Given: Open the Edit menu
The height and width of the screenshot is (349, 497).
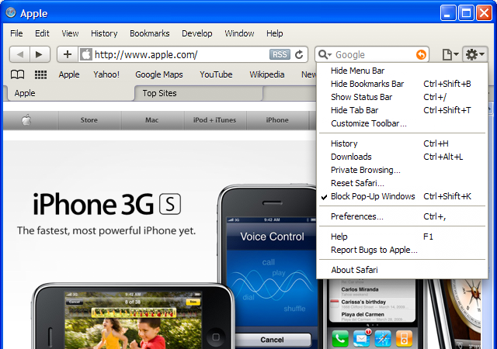Looking at the screenshot, I should [42, 33].
